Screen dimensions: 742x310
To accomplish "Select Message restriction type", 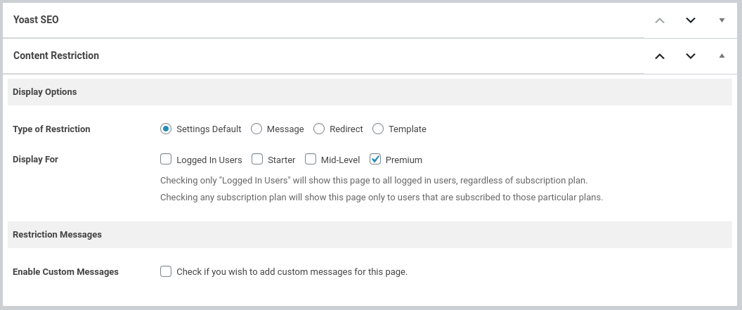I will click(x=256, y=129).
